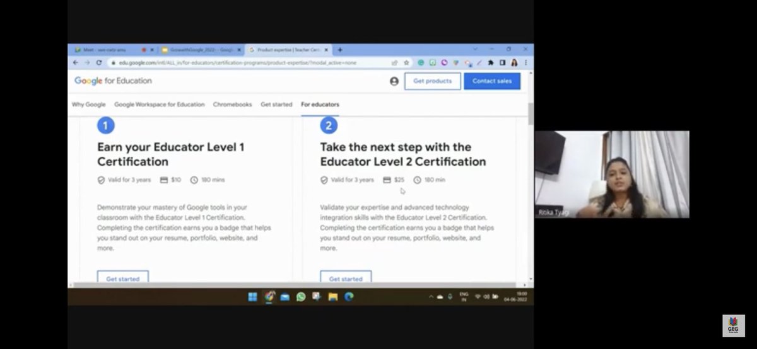Screen dimensions: 757x349
Task: Go back using the browser back arrow
Action: click(x=76, y=62)
